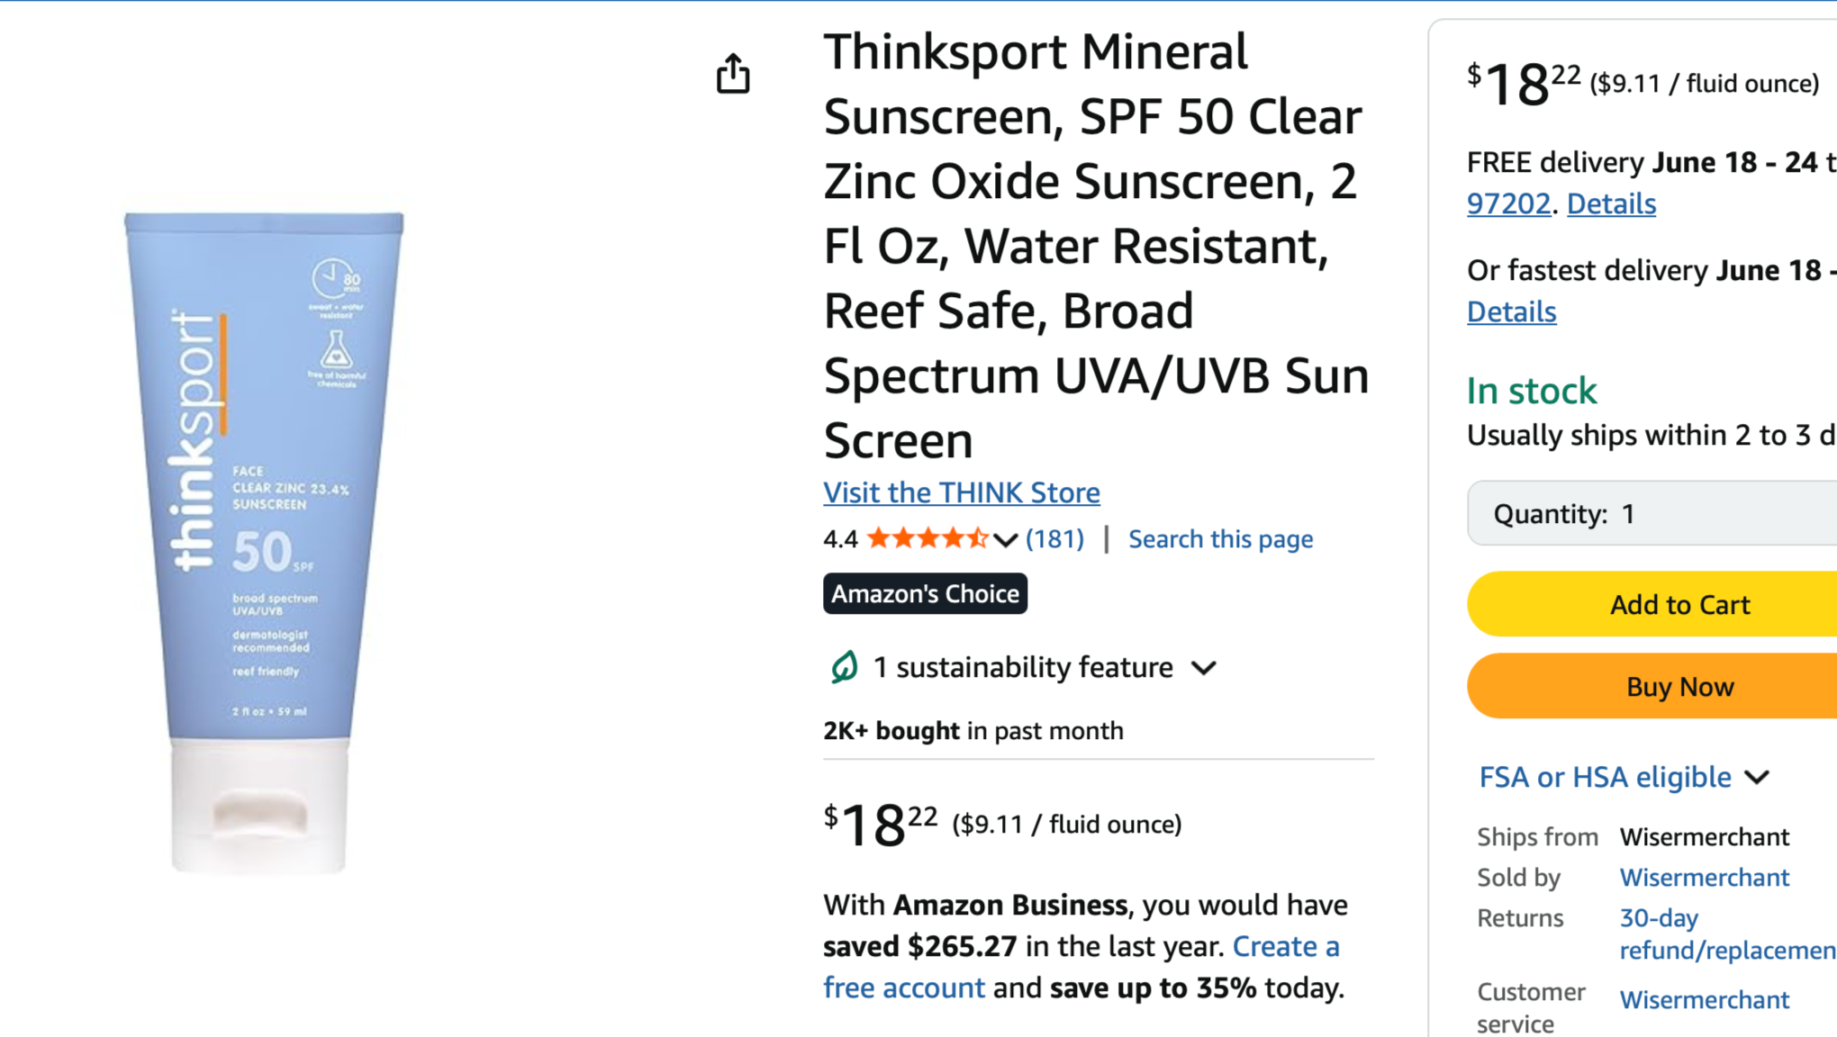Expand the FSA or HSA eligible chevron
This screenshot has height=1037, width=1837.
pos(1757,777)
